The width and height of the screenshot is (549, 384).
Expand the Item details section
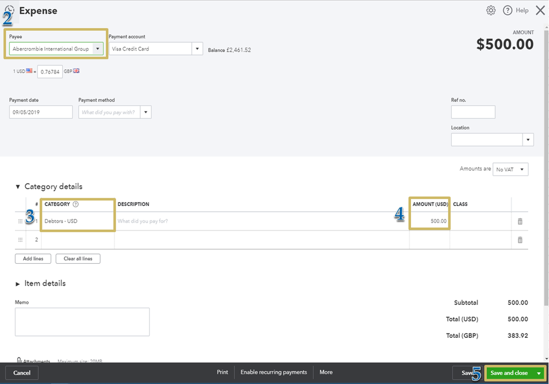point(18,284)
